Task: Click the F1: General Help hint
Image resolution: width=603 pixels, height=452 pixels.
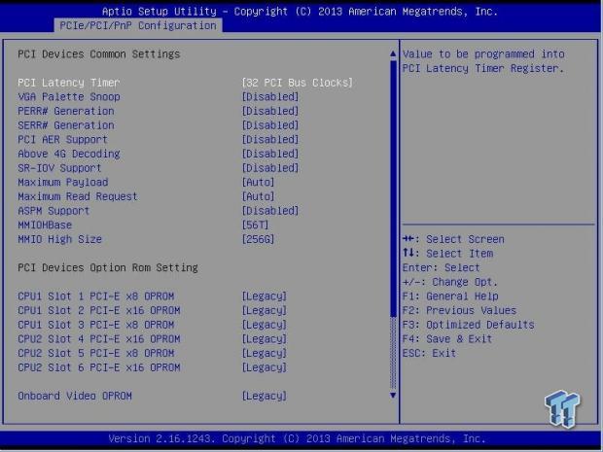Action: pyautogui.click(x=450, y=296)
